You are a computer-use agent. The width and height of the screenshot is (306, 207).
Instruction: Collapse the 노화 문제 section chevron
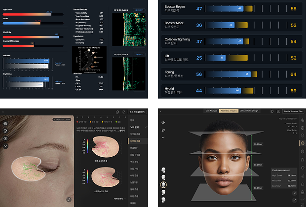(146, 127)
